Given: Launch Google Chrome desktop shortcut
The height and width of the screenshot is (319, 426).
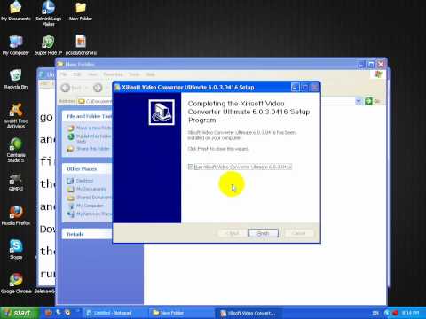Looking at the screenshot, I should tap(16, 284).
